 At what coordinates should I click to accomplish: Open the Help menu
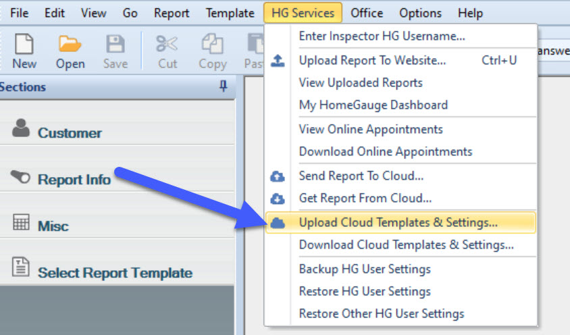point(471,13)
